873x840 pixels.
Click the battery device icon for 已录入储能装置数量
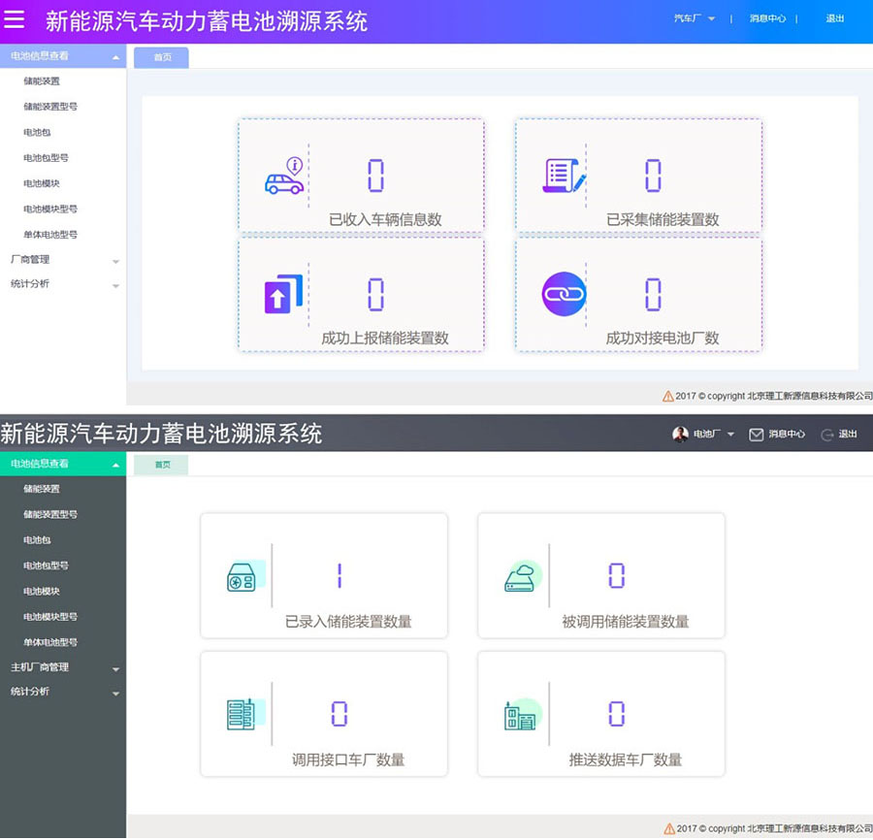[245, 575]
